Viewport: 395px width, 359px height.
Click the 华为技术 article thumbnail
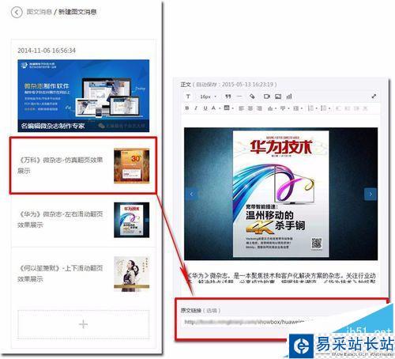coord(131,220)
